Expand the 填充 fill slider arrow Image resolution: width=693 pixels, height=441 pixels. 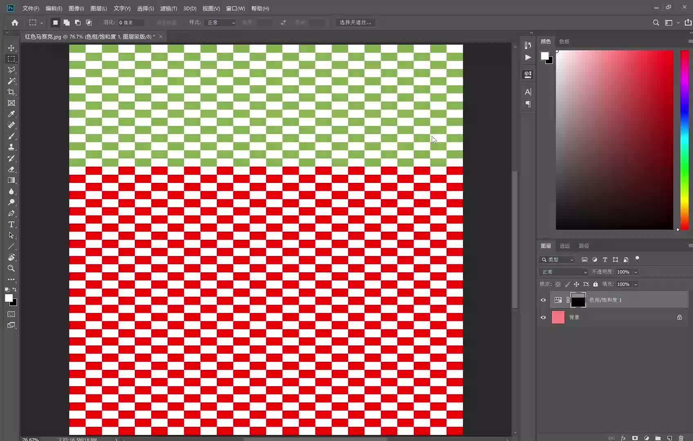coord(636,285)
